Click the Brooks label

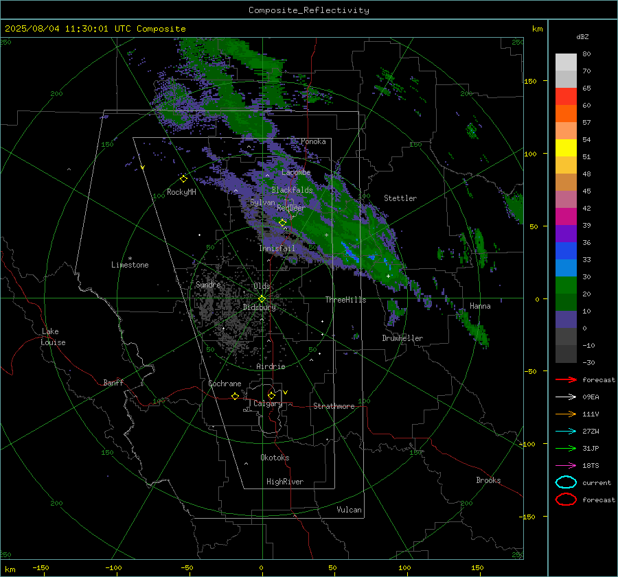pos(488,480)
